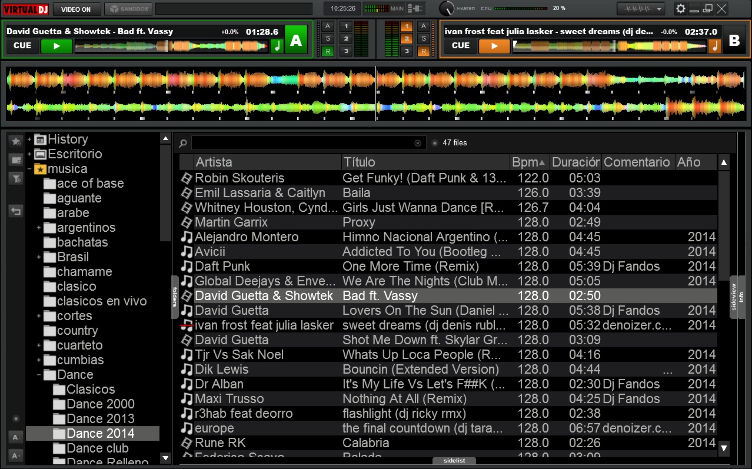This screenshot has width=752, height=469.
Task: Click the scrolling rhythm waveform display
Action: [376, 94]
